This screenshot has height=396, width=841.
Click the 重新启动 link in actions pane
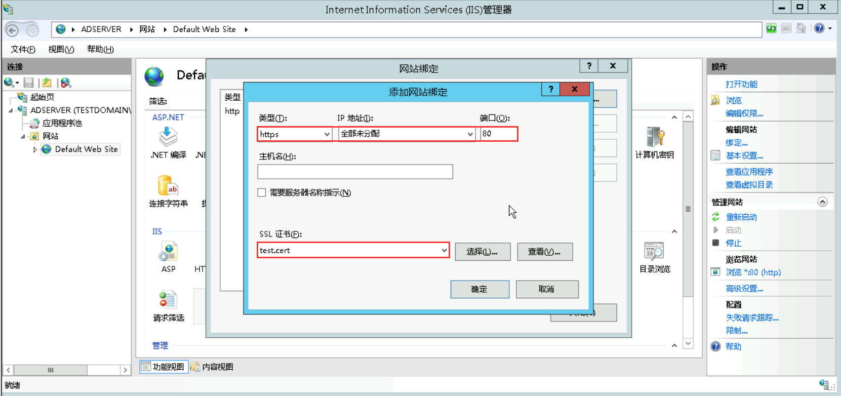tap(741, 217)
